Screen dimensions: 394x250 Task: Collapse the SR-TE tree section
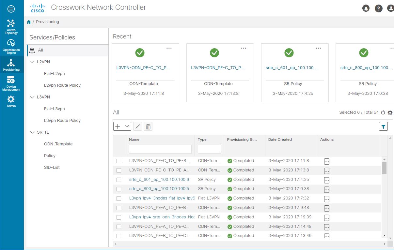[x=32, y=132]
